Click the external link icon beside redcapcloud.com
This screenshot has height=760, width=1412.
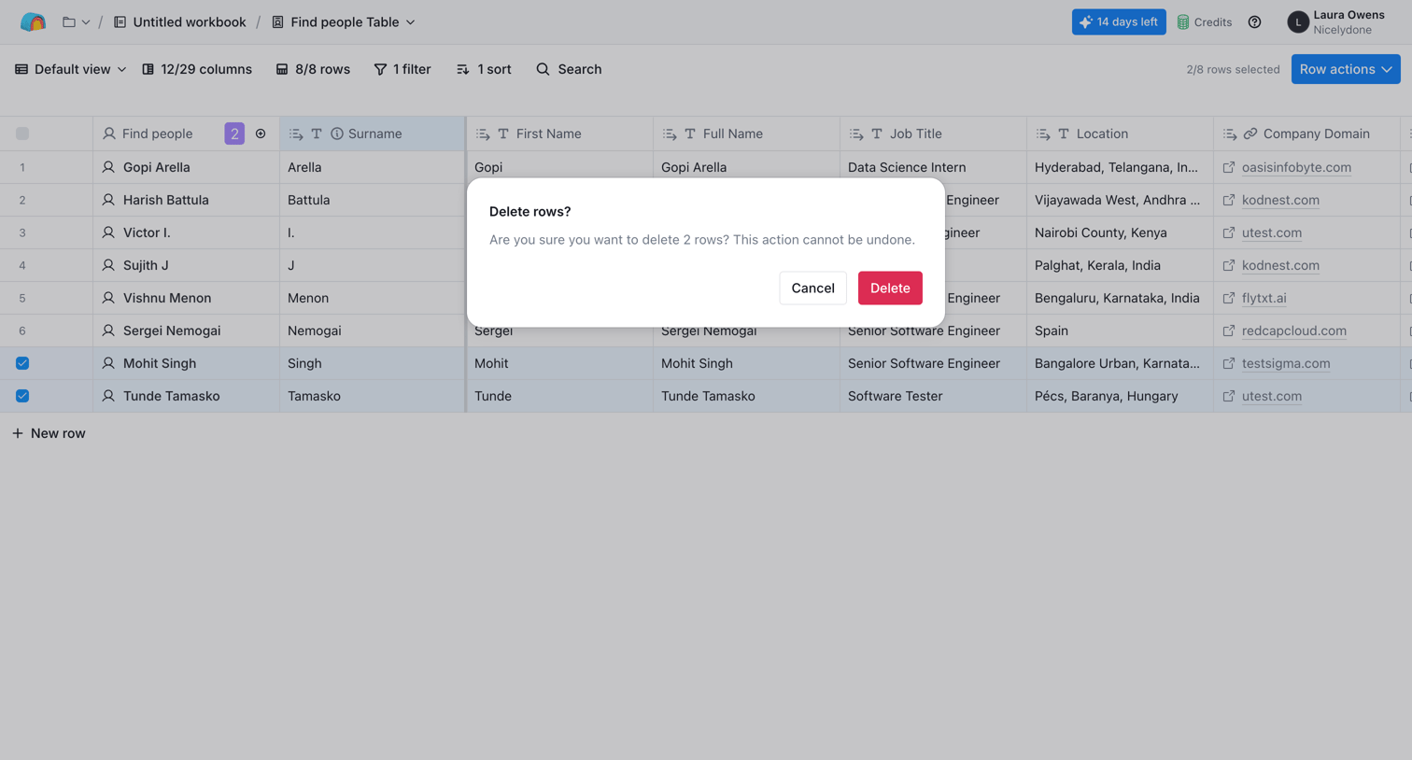tap(1229, 331)
